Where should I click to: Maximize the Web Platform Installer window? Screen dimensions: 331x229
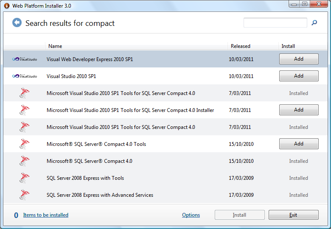(305, 4)
